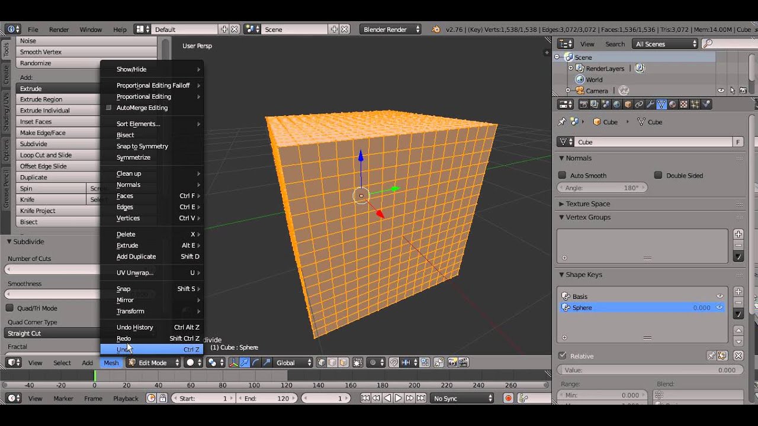Screen dimensions: 758x426
Task: Click the 3D manipulator axes toggle icon
Action: pos(233,363)
